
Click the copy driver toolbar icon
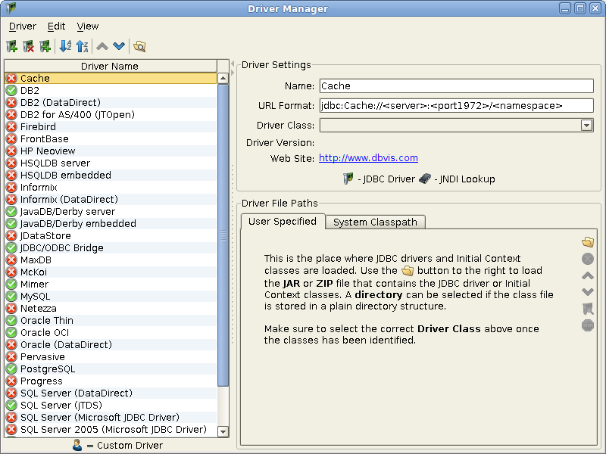coord(45,46)
